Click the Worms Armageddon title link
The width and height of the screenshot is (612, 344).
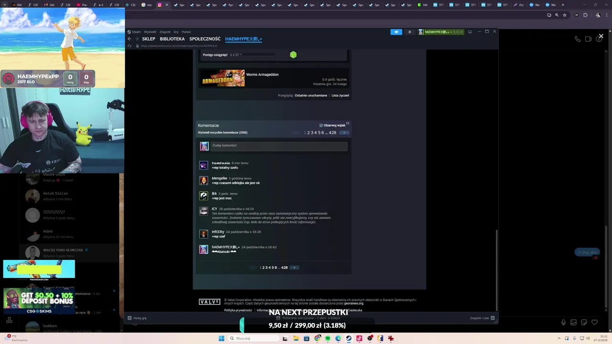click(262, 75)
